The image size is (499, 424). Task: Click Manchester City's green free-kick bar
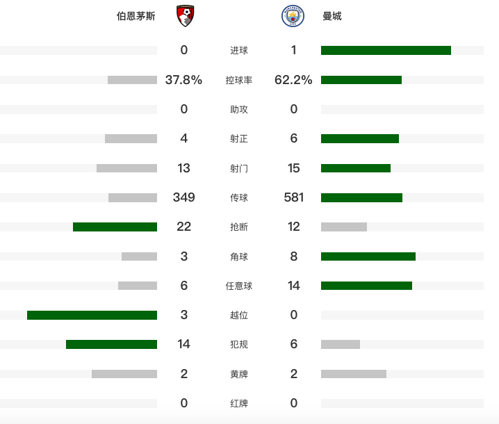pos(366,286)
